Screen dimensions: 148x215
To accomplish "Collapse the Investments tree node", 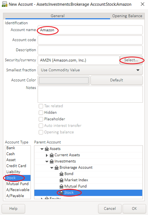I will tap(47, 162).
